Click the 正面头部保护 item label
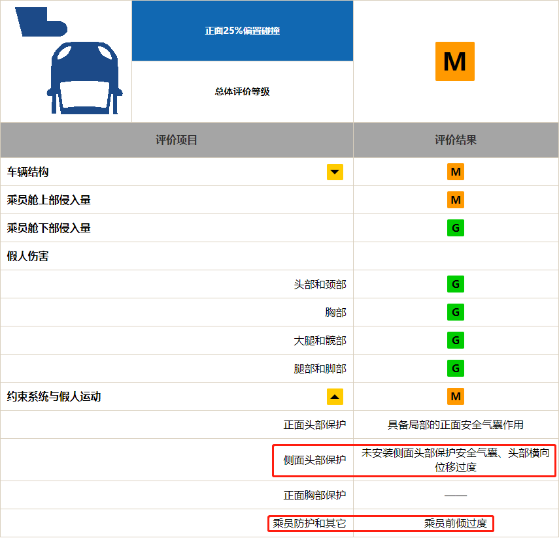This screenshot has height=538, width=559. 314,425
